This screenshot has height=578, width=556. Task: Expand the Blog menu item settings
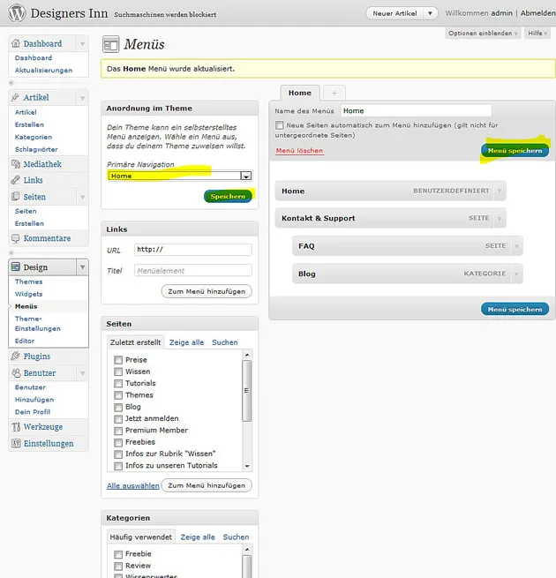click(516, 274)
